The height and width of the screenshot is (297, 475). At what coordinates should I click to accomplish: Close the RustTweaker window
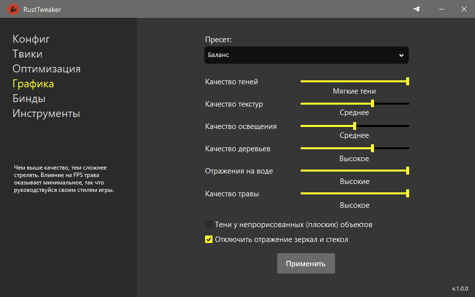[464, 9]
